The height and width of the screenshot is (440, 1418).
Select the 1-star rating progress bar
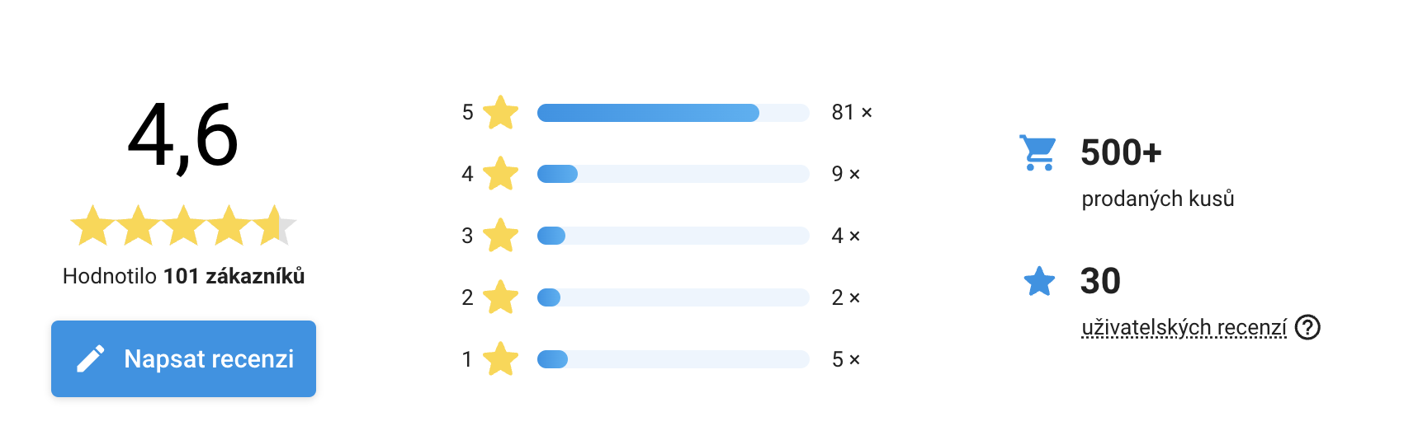673,359
